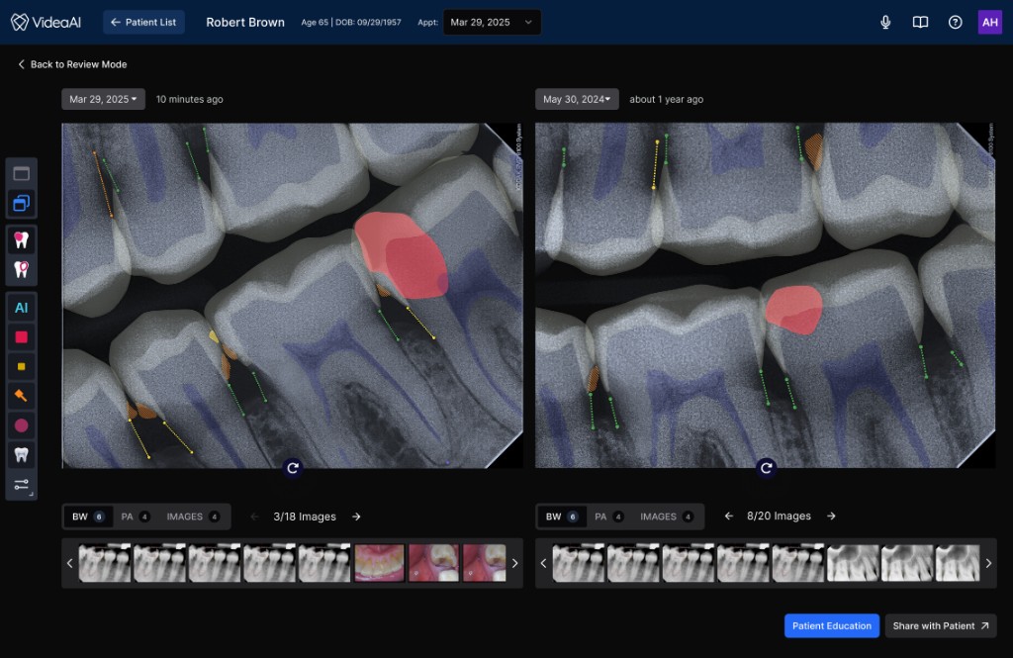1013x658 pixels.
Task: Toggle the red caries annotation layer
Action: pyautogui.click(x=21, y=336)
